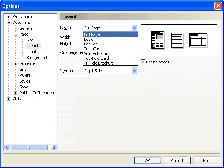The height and width of the screenshot is (168, 224).
Task: Uncheck the Facing pages checkbox
Action: [x=143, y=62]
